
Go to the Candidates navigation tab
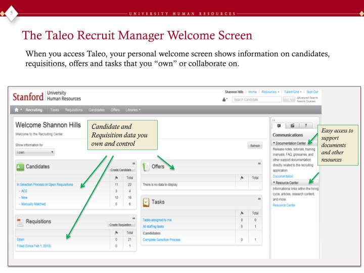(x=97, y=110)
